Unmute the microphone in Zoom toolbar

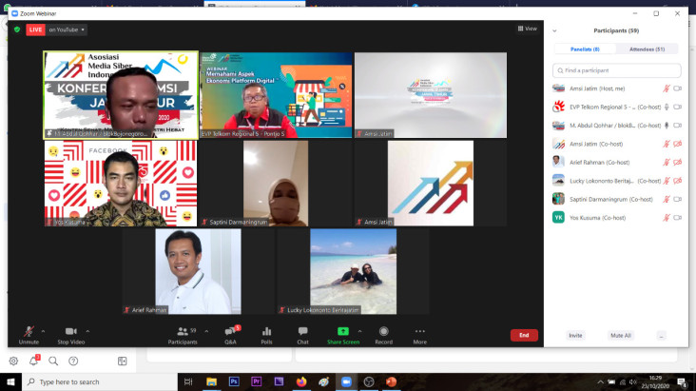pos(29,335)
